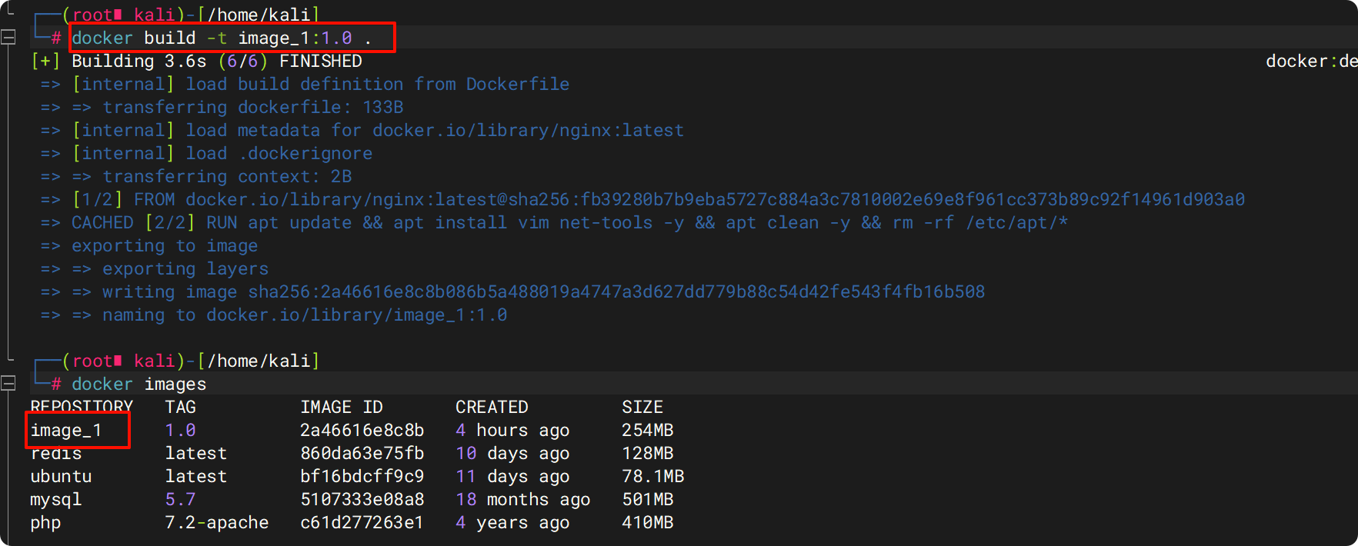Viewport: 1358px width, 546px height.
Task: Select the php repository row
Action: (45, 523)
